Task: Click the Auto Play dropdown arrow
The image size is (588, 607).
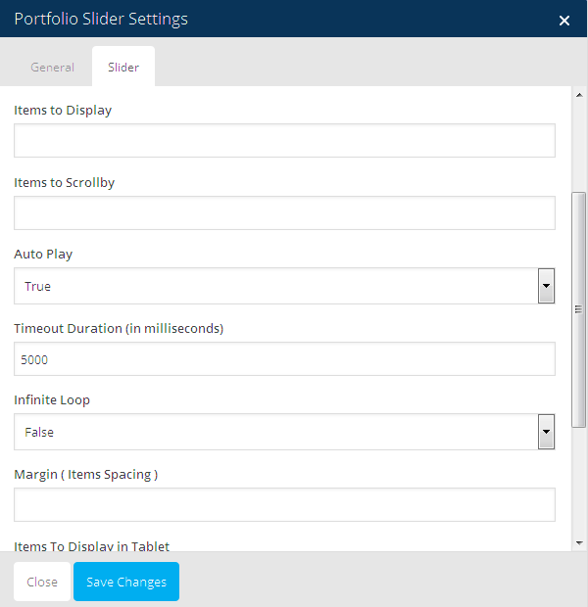Action: click(x=547, y=287)
